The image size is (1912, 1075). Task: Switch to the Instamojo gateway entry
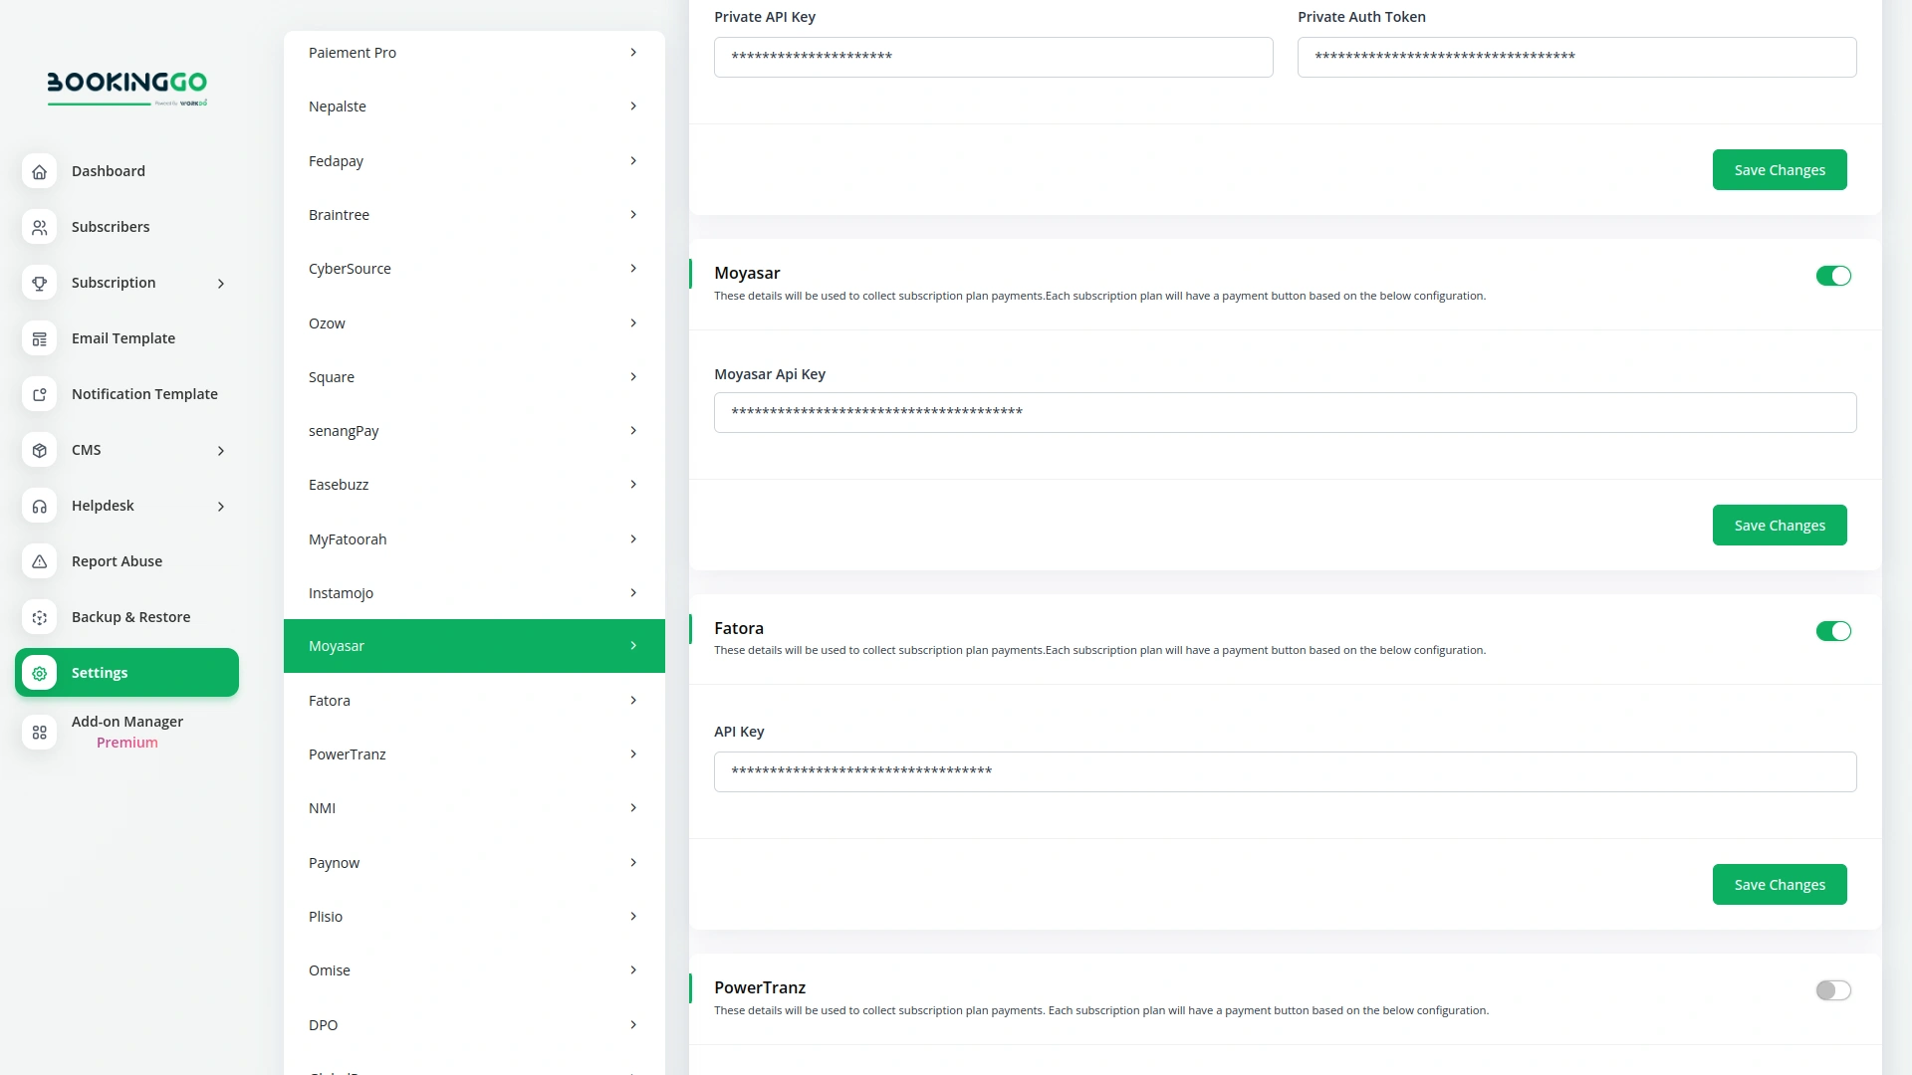pyautogui.click(x=340, y=592)
